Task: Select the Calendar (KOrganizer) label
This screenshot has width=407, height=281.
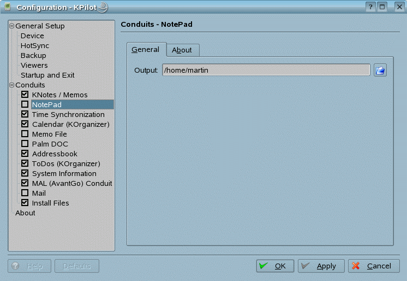Action: [70, 124]
